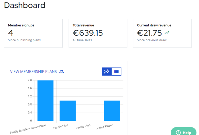Click the first Family Plan bar
Image resolution: width=199 pixels, height=135 pixels.
68,111
